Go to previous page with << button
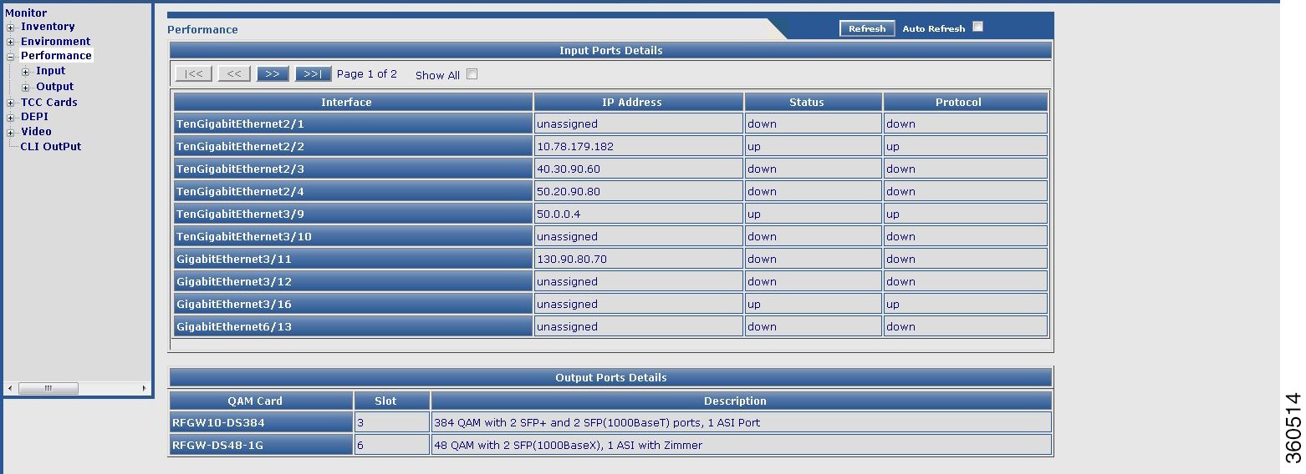This screenshot has height=474, width=1306. coord(234,74)
